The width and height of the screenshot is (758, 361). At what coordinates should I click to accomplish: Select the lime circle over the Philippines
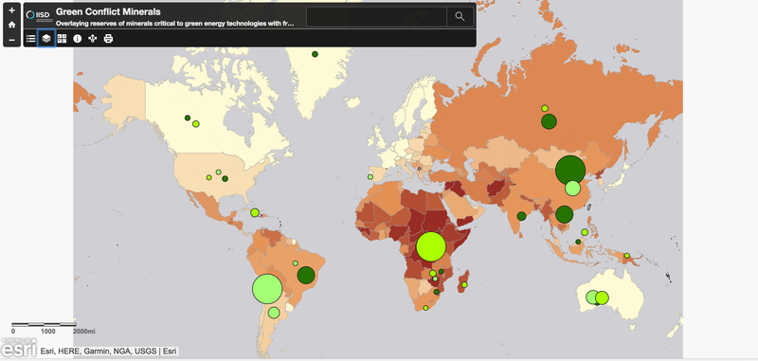click(x=585, y=232)
